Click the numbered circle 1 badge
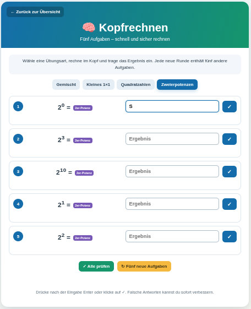Screen dimensions: 251x309 click(18, 106)
